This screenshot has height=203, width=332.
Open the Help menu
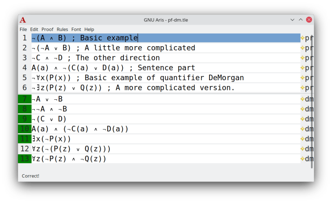pos(89,30)
